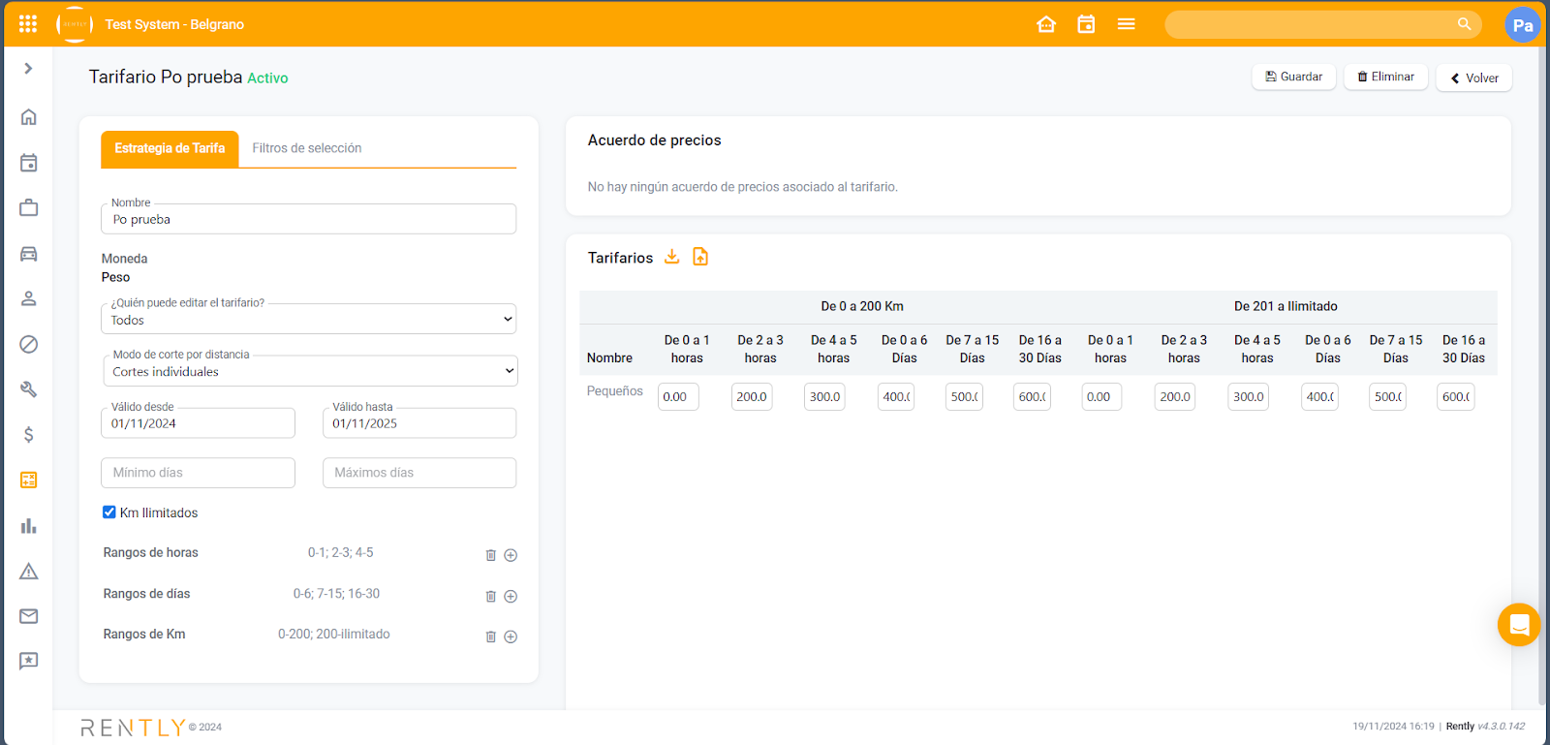The image size is (1550, 745).
Task: Uncheck the Km Ilimitados checkbox
Action: pyautogui.click(x=109, y=512)
